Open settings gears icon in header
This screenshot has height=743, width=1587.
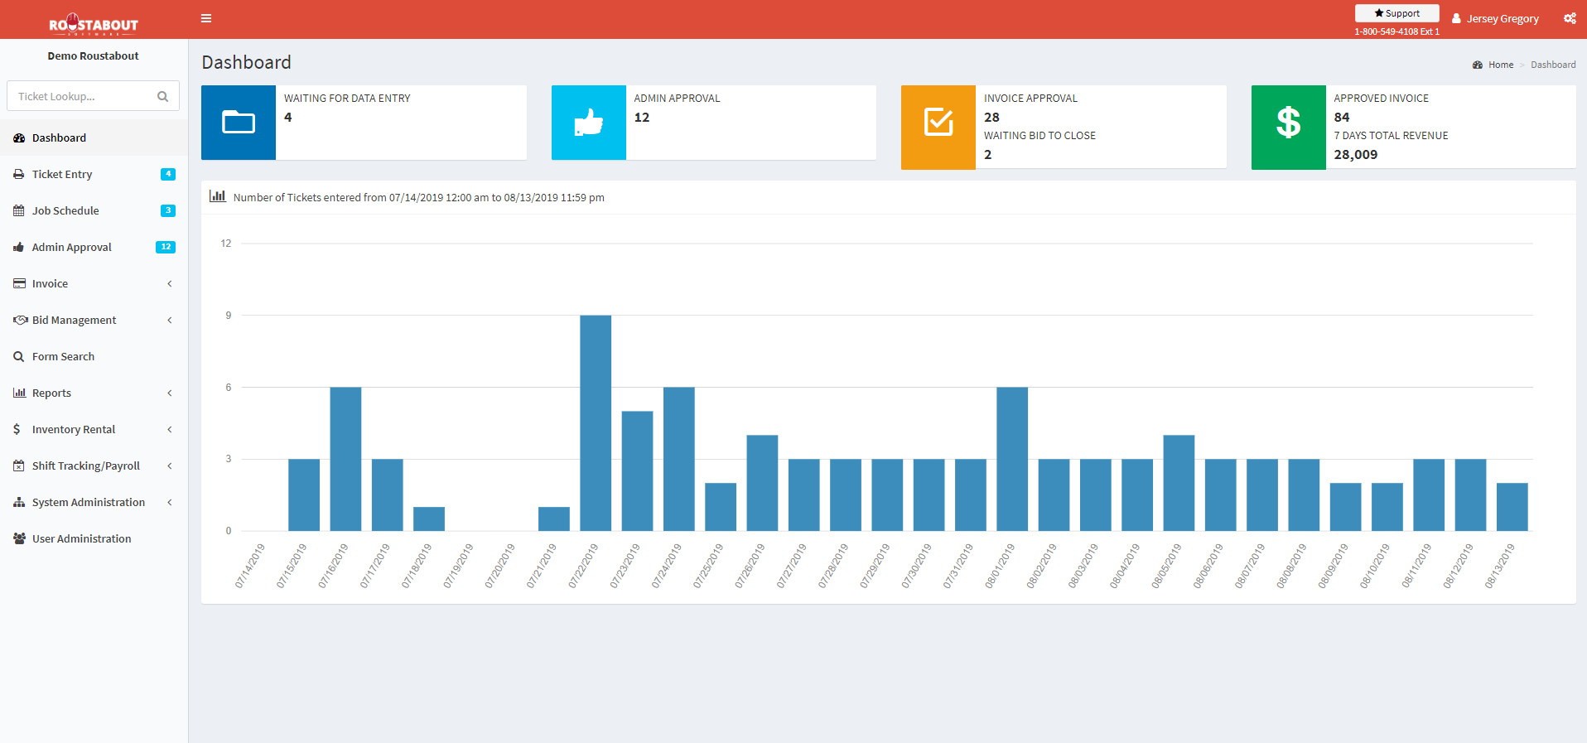pos(1570,18)
